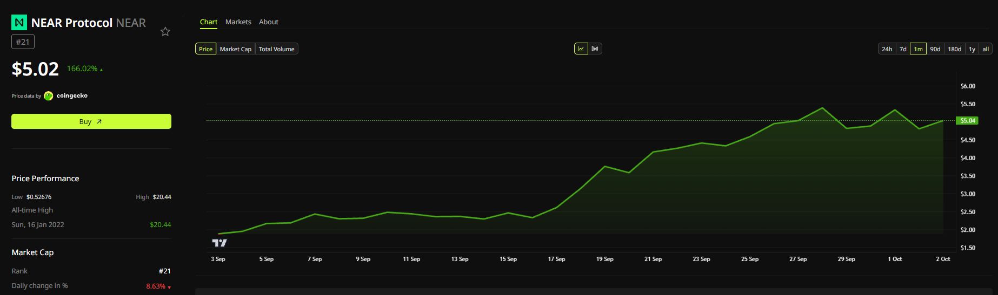Set chart range to 1m
This screenshot has height=295, width=998.
[x=918, y=49]
